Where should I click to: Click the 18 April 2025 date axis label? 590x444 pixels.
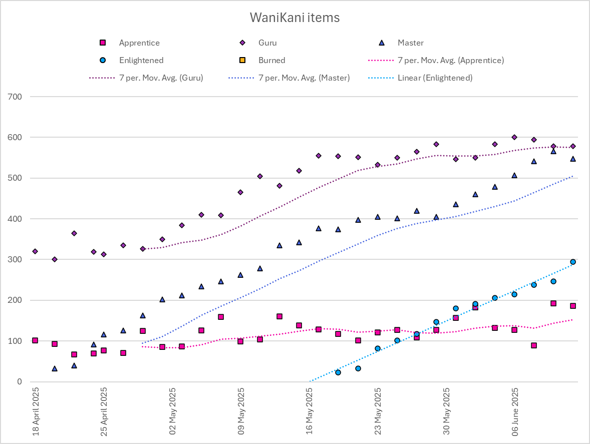tap(36, 411)
